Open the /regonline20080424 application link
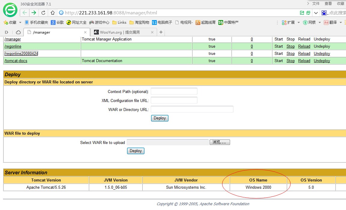 coord(21,53)
